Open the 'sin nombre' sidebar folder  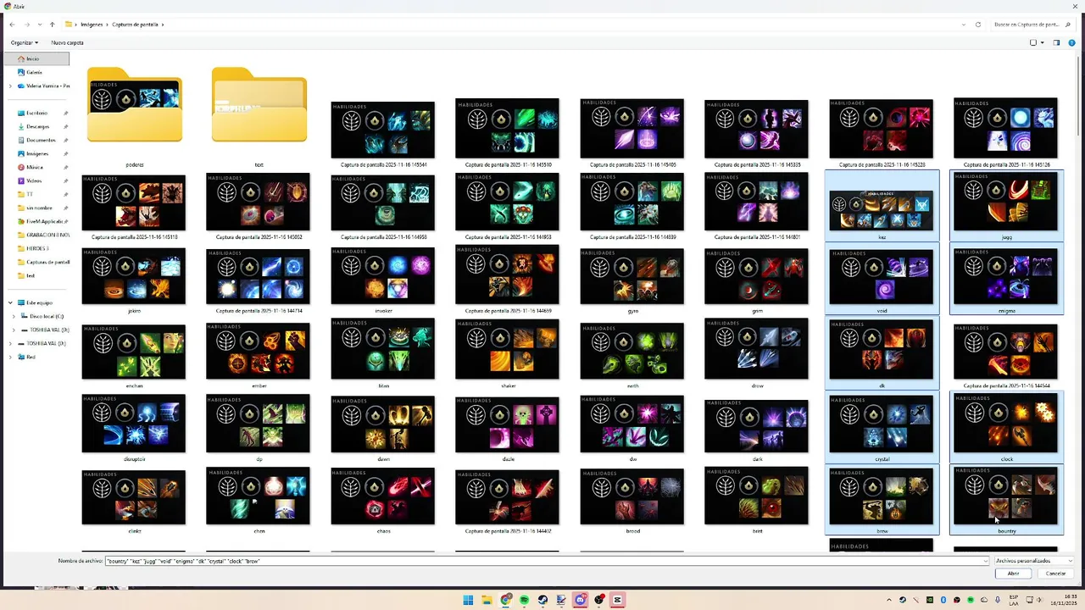(x=39, y=208)
